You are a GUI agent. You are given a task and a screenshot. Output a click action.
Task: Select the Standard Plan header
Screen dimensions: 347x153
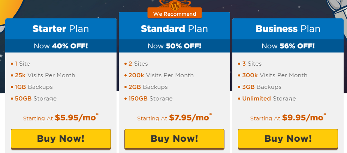174,29
